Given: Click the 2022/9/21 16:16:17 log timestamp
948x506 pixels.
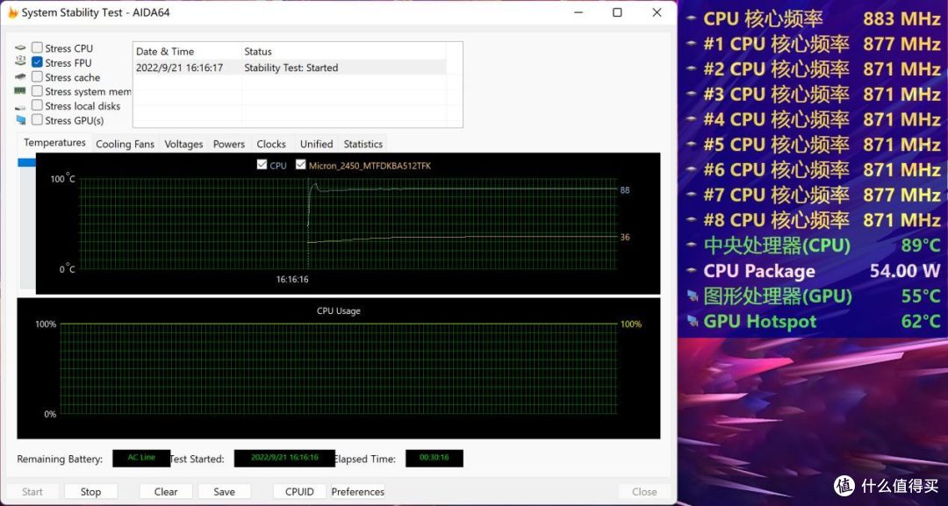Looking at the screenshot, I should 179,68.
